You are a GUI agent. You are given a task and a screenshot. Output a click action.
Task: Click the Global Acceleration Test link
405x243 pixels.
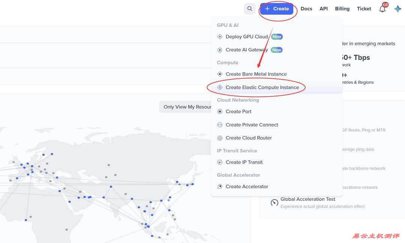pos(308,199)
